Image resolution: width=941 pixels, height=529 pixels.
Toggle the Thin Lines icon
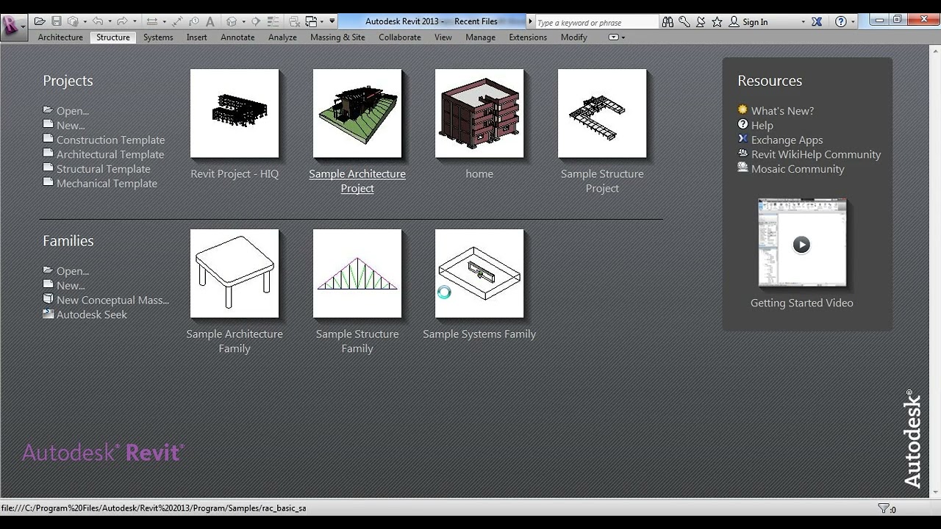[273, 21]
